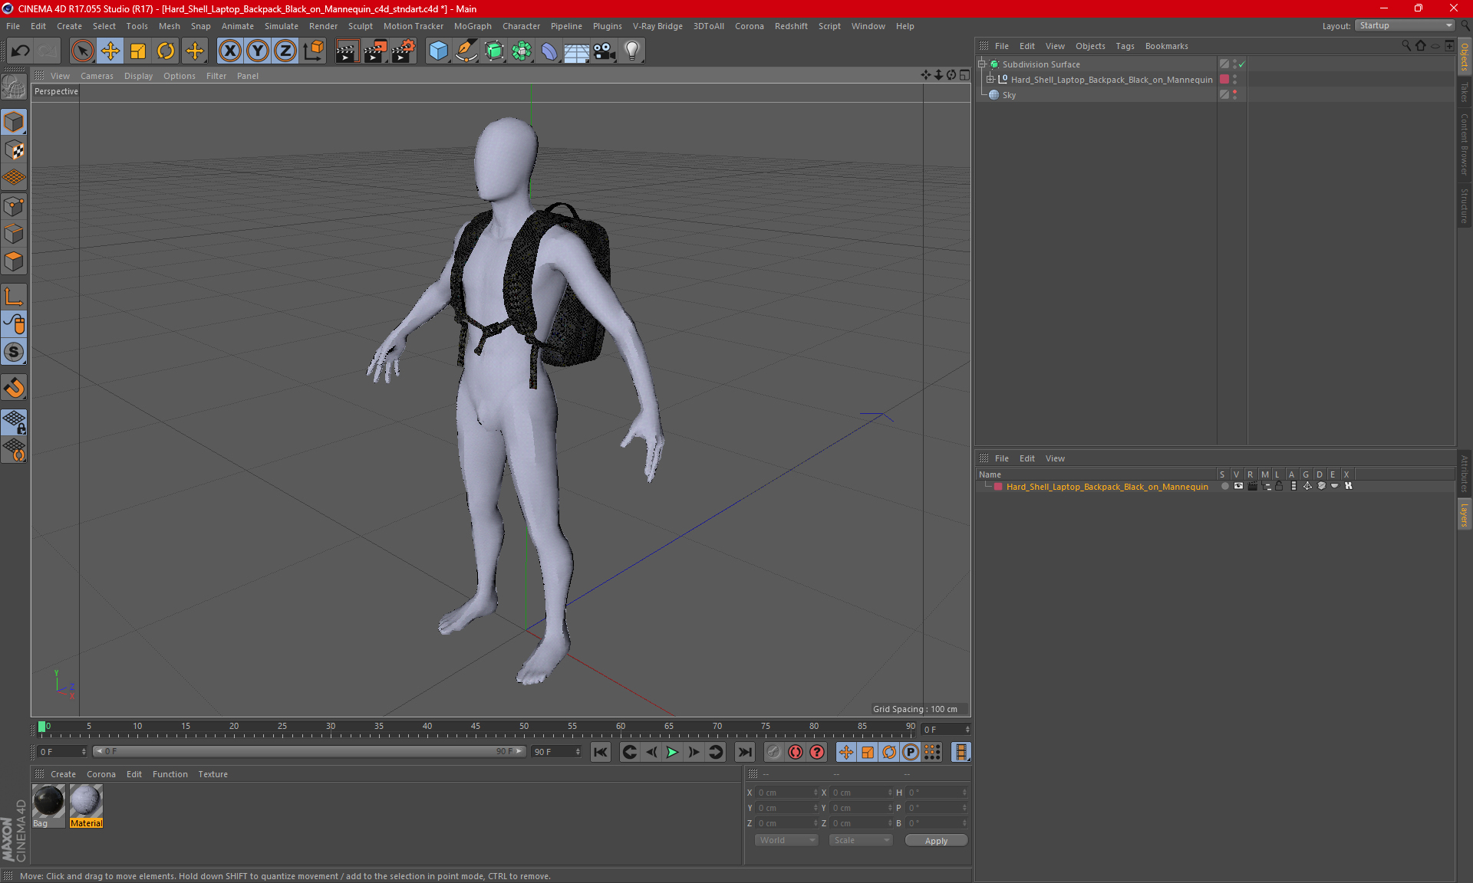Go to start of animation
This screenshot has height=883, width=1473.
pyautogui.click(x=601, y=752)
